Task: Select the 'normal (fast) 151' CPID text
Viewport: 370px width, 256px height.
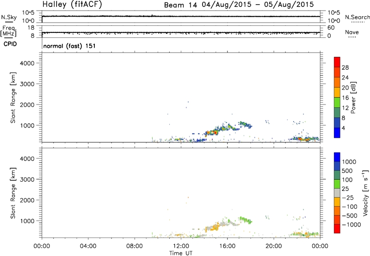Action: coord(70,46)
